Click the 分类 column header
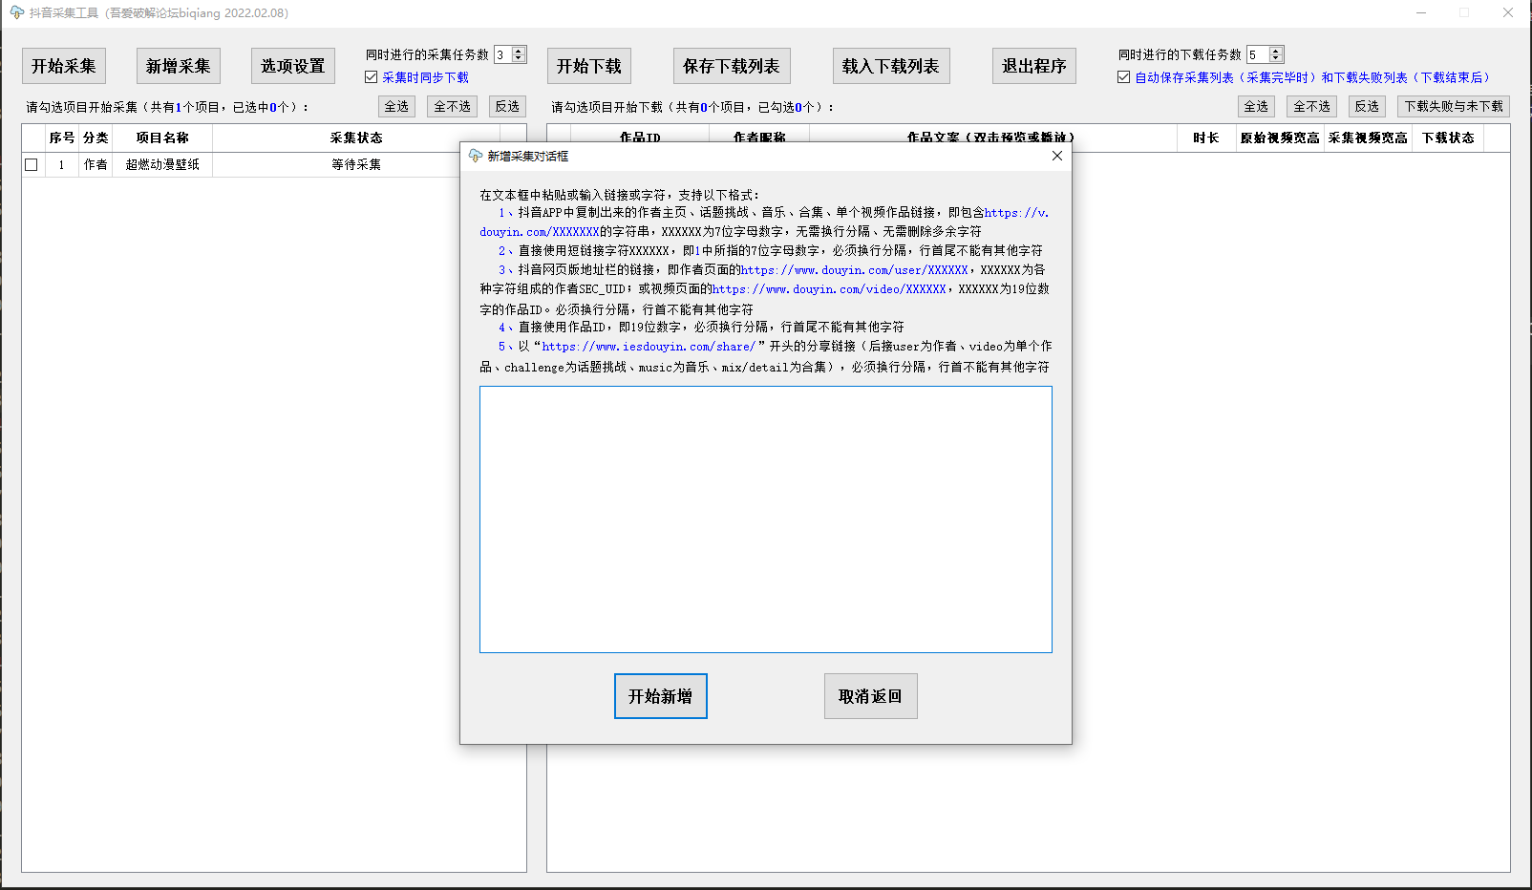 tap(96, 138)
